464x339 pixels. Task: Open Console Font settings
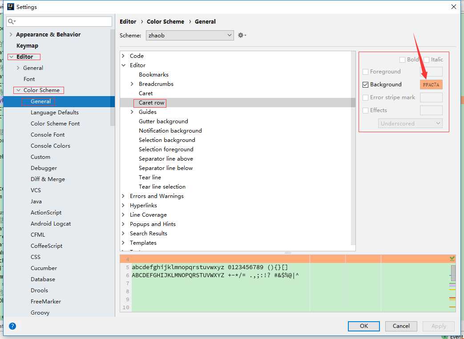point(48,135)
